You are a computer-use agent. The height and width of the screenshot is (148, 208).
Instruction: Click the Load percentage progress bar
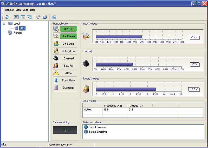[x=114, y=64]
